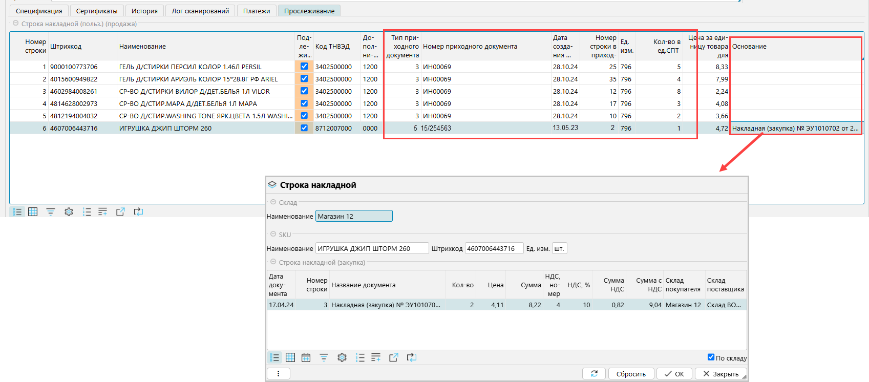Screen dimensions: 869x382
Task: Click numbered list icon in dialog toolbar
Action: 360,357
